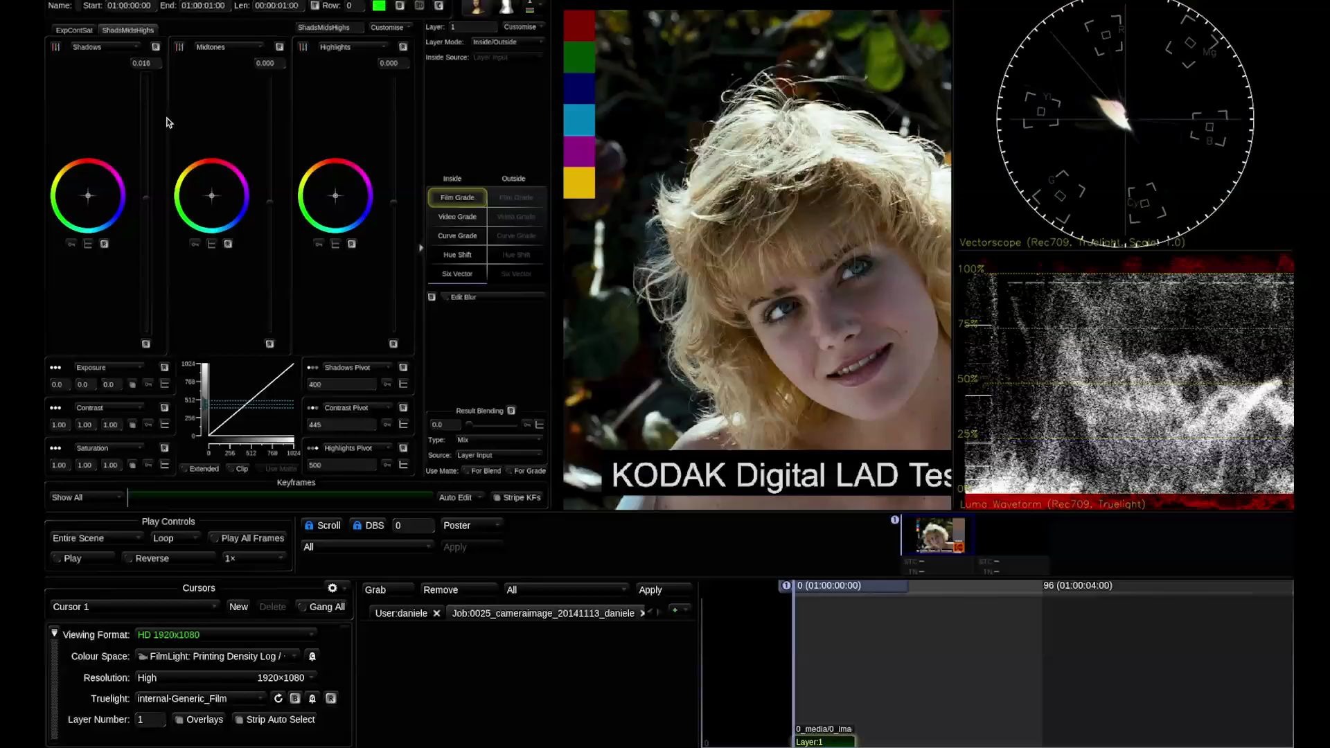Viewport: 1330px width, 748px height.
Task: Open the Show All keyframes dropdown
Action: click(x=86, y=497)
